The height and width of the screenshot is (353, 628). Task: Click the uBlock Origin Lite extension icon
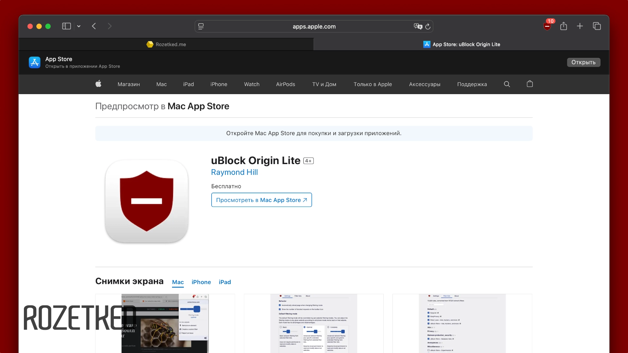point(547,26)
